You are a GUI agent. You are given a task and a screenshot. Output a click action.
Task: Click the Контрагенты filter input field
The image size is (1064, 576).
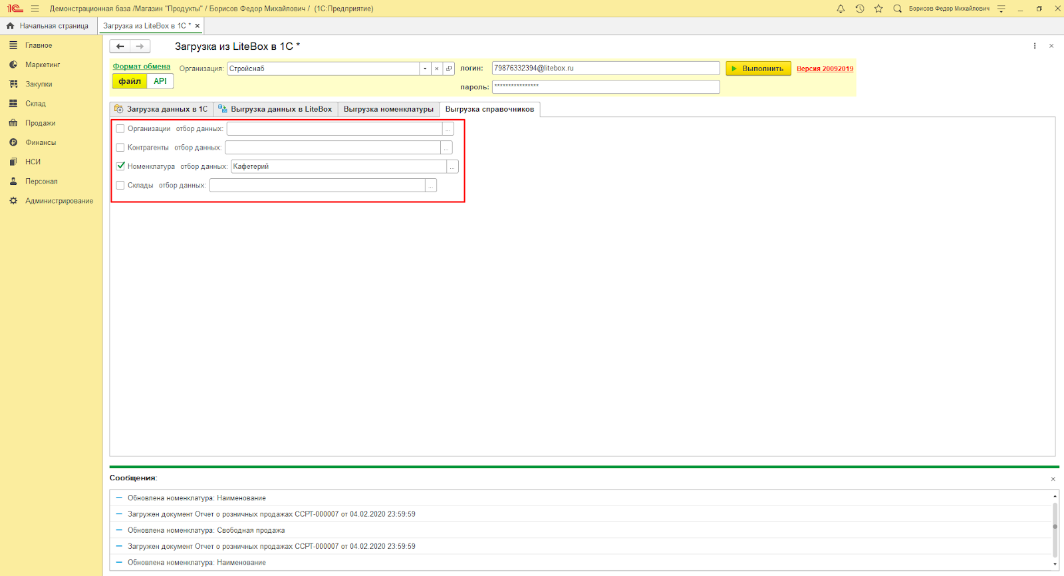[x=332, y=148]
